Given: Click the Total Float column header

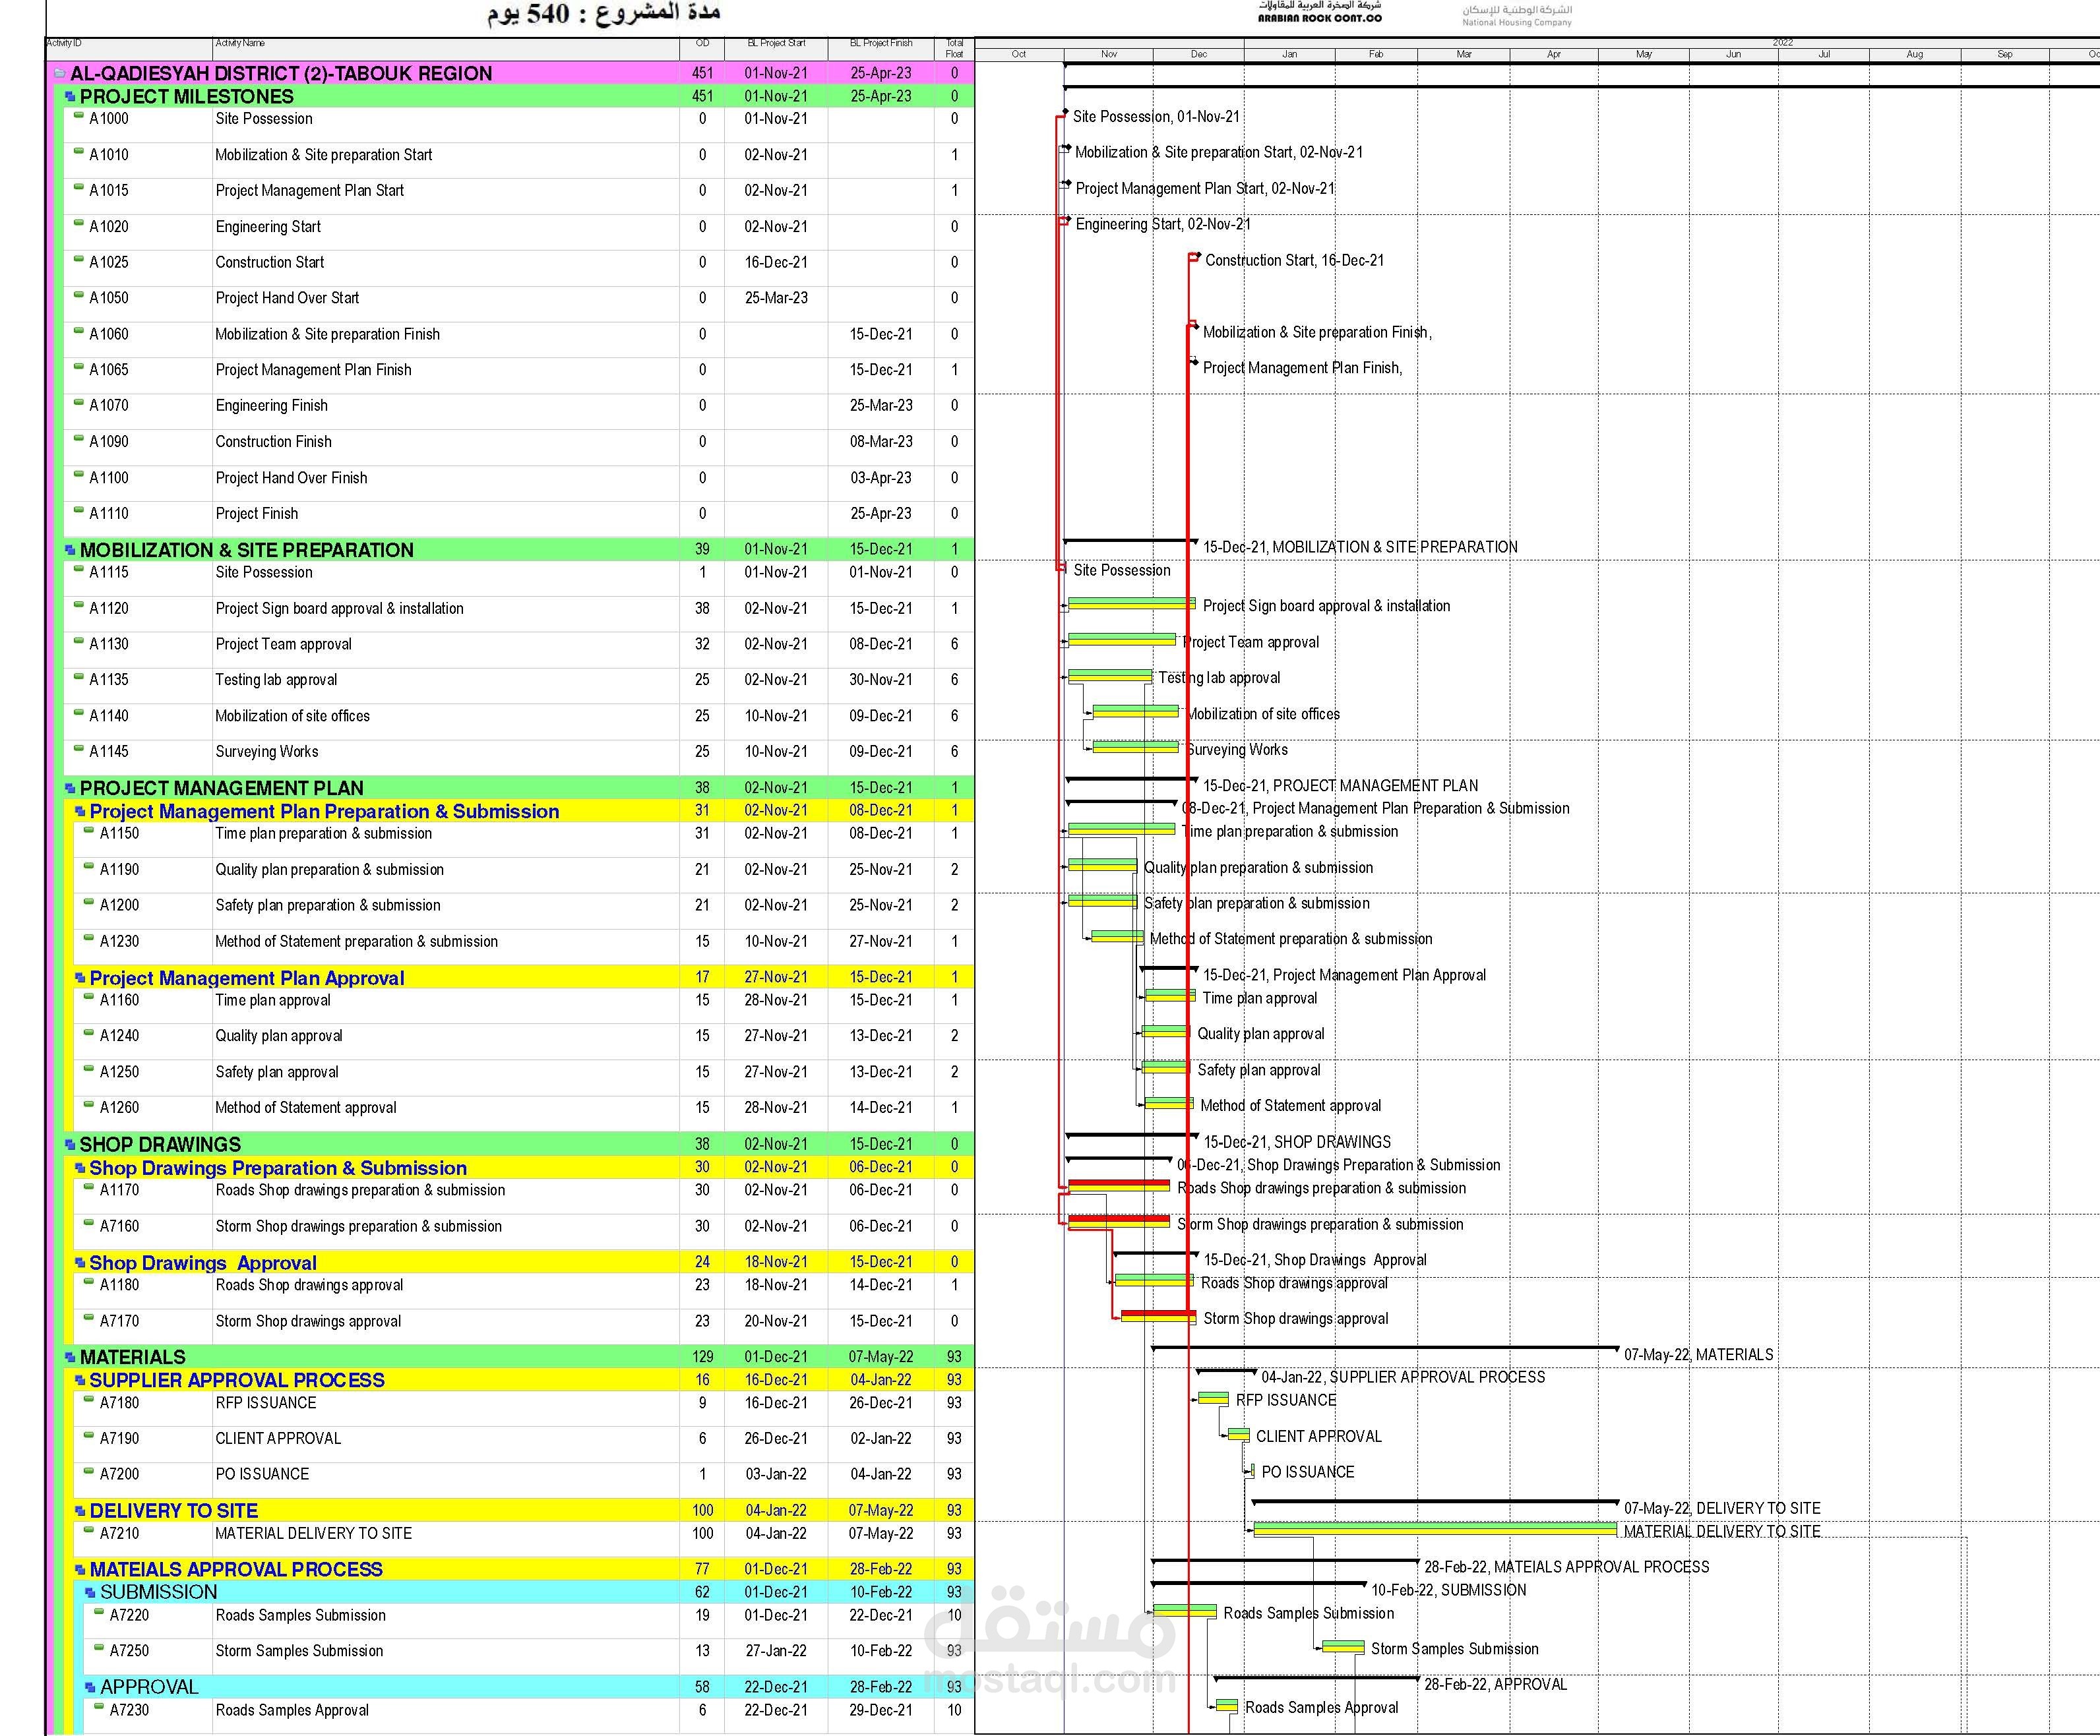Looking at the screenshot, I should pyautogui.click(x=954, y=48).
